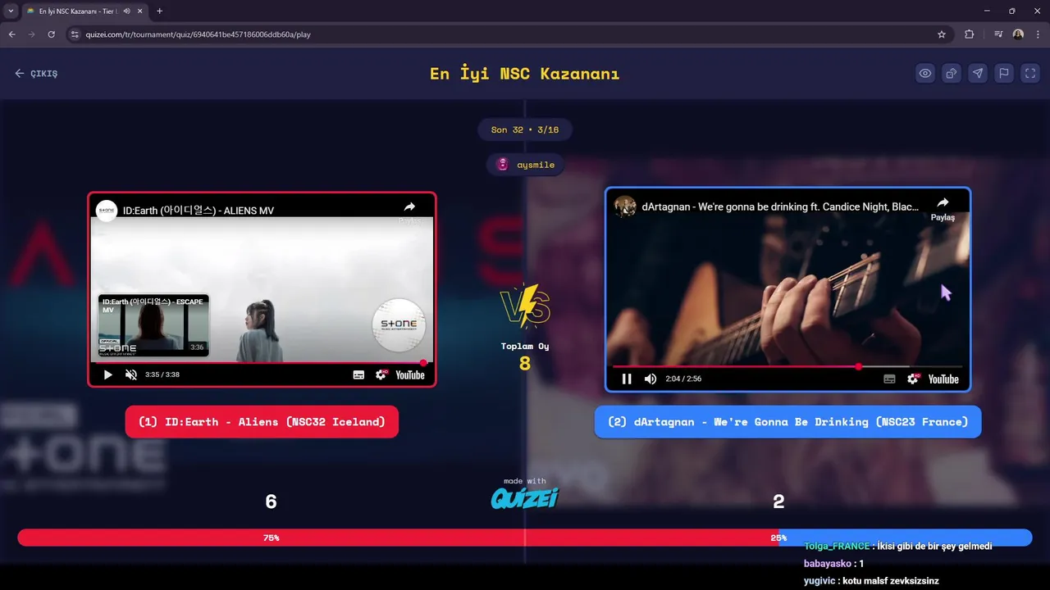Seek on the dArtagnan video progress bar
1050x590 pixels.
tap(787, 366)
